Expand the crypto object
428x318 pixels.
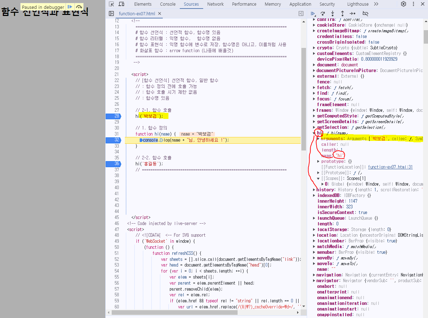314,48
